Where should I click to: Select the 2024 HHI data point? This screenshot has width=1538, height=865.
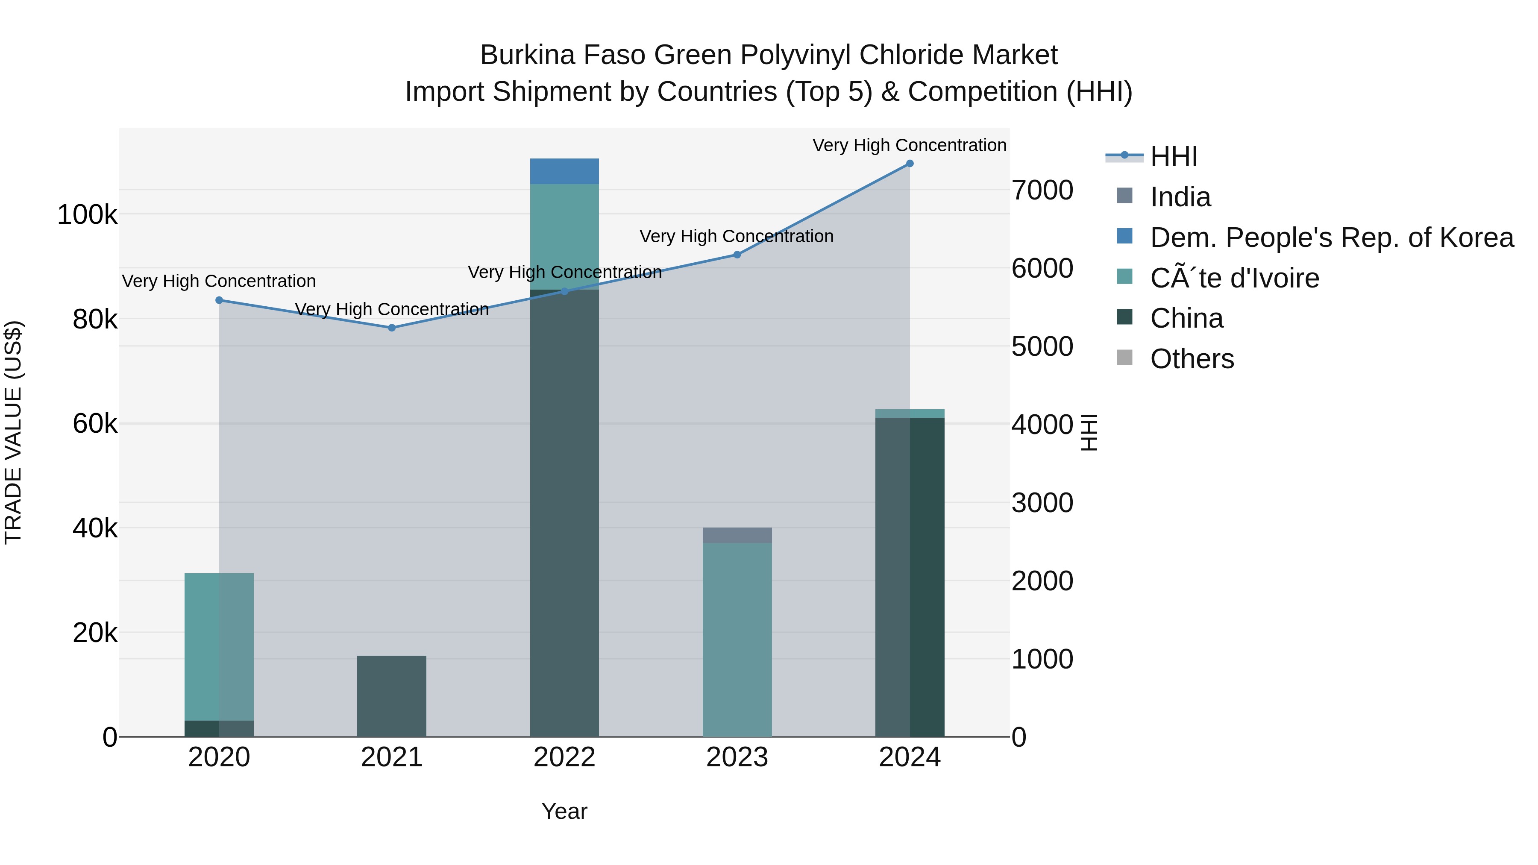910,164
